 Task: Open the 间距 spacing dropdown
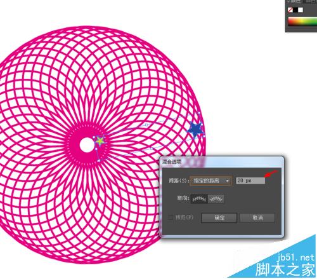click(210, 180)
